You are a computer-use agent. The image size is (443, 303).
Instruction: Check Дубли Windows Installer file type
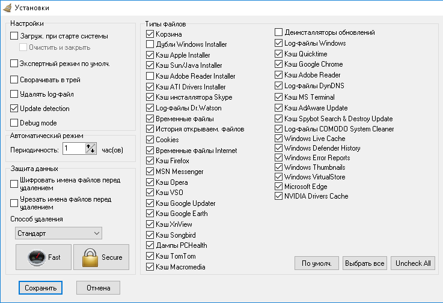coord(150,44)
